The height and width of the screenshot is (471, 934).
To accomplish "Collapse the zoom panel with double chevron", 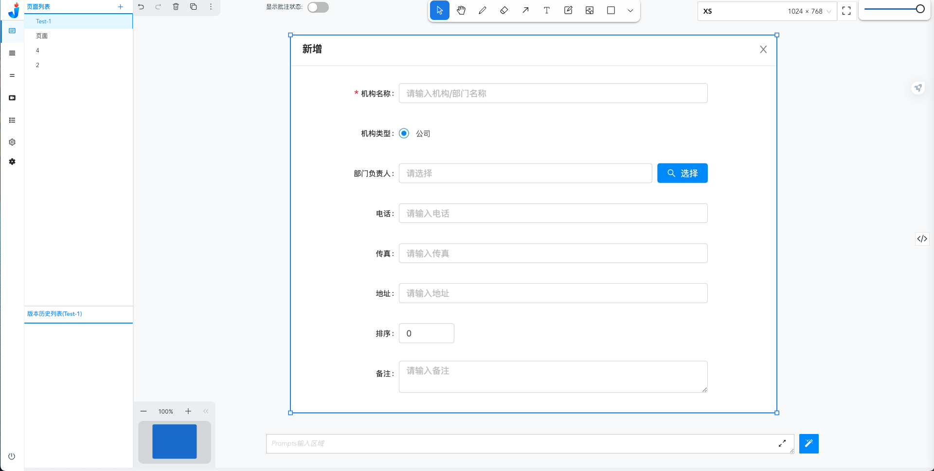I will (206, 411).
